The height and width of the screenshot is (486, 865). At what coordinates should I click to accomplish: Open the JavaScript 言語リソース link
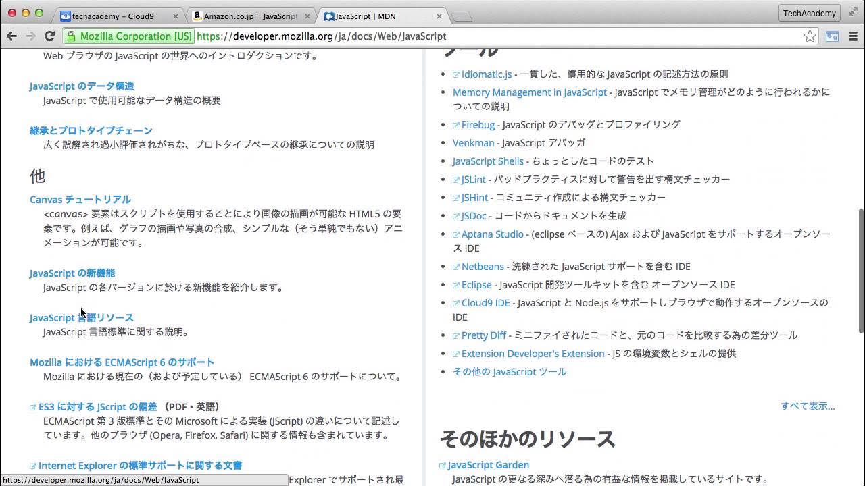point(82,317)
